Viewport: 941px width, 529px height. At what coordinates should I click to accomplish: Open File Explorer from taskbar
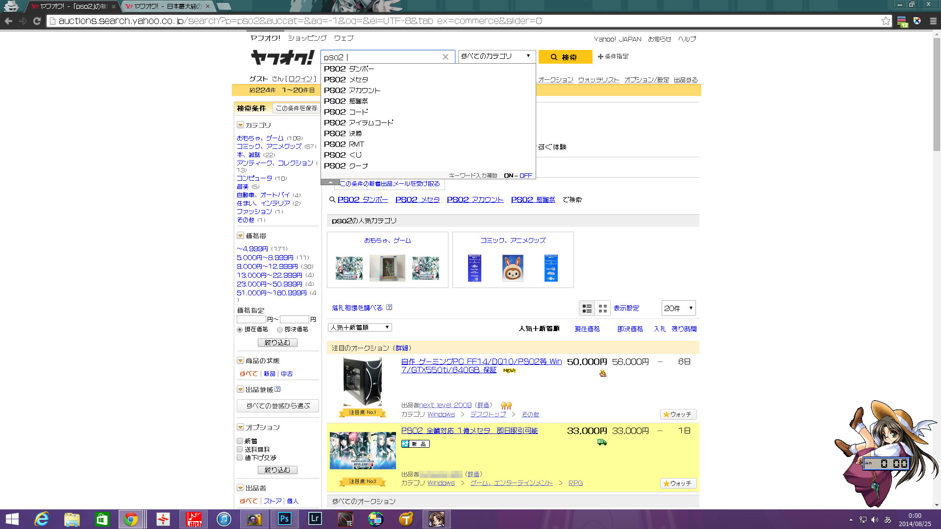click(x=72, y=519)
